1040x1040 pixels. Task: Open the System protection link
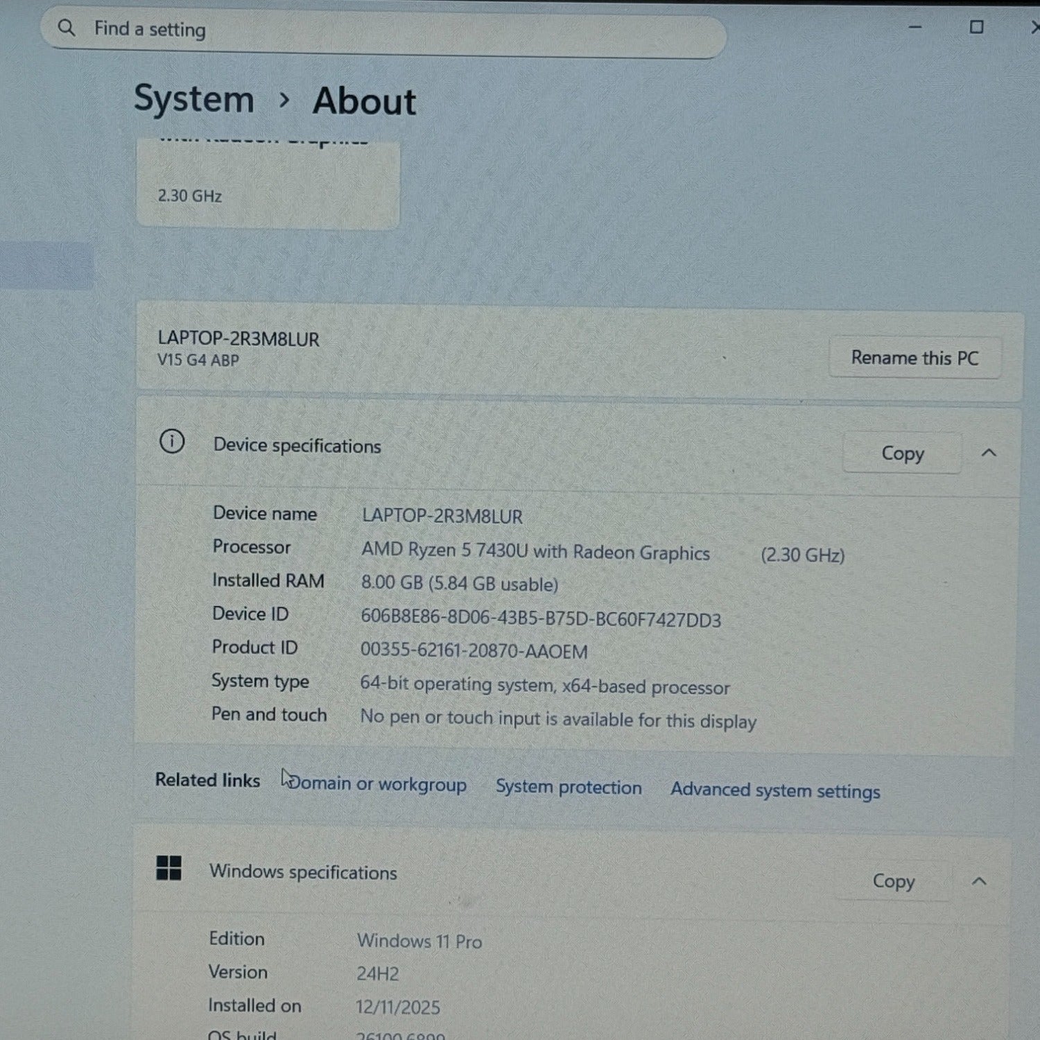569,788
